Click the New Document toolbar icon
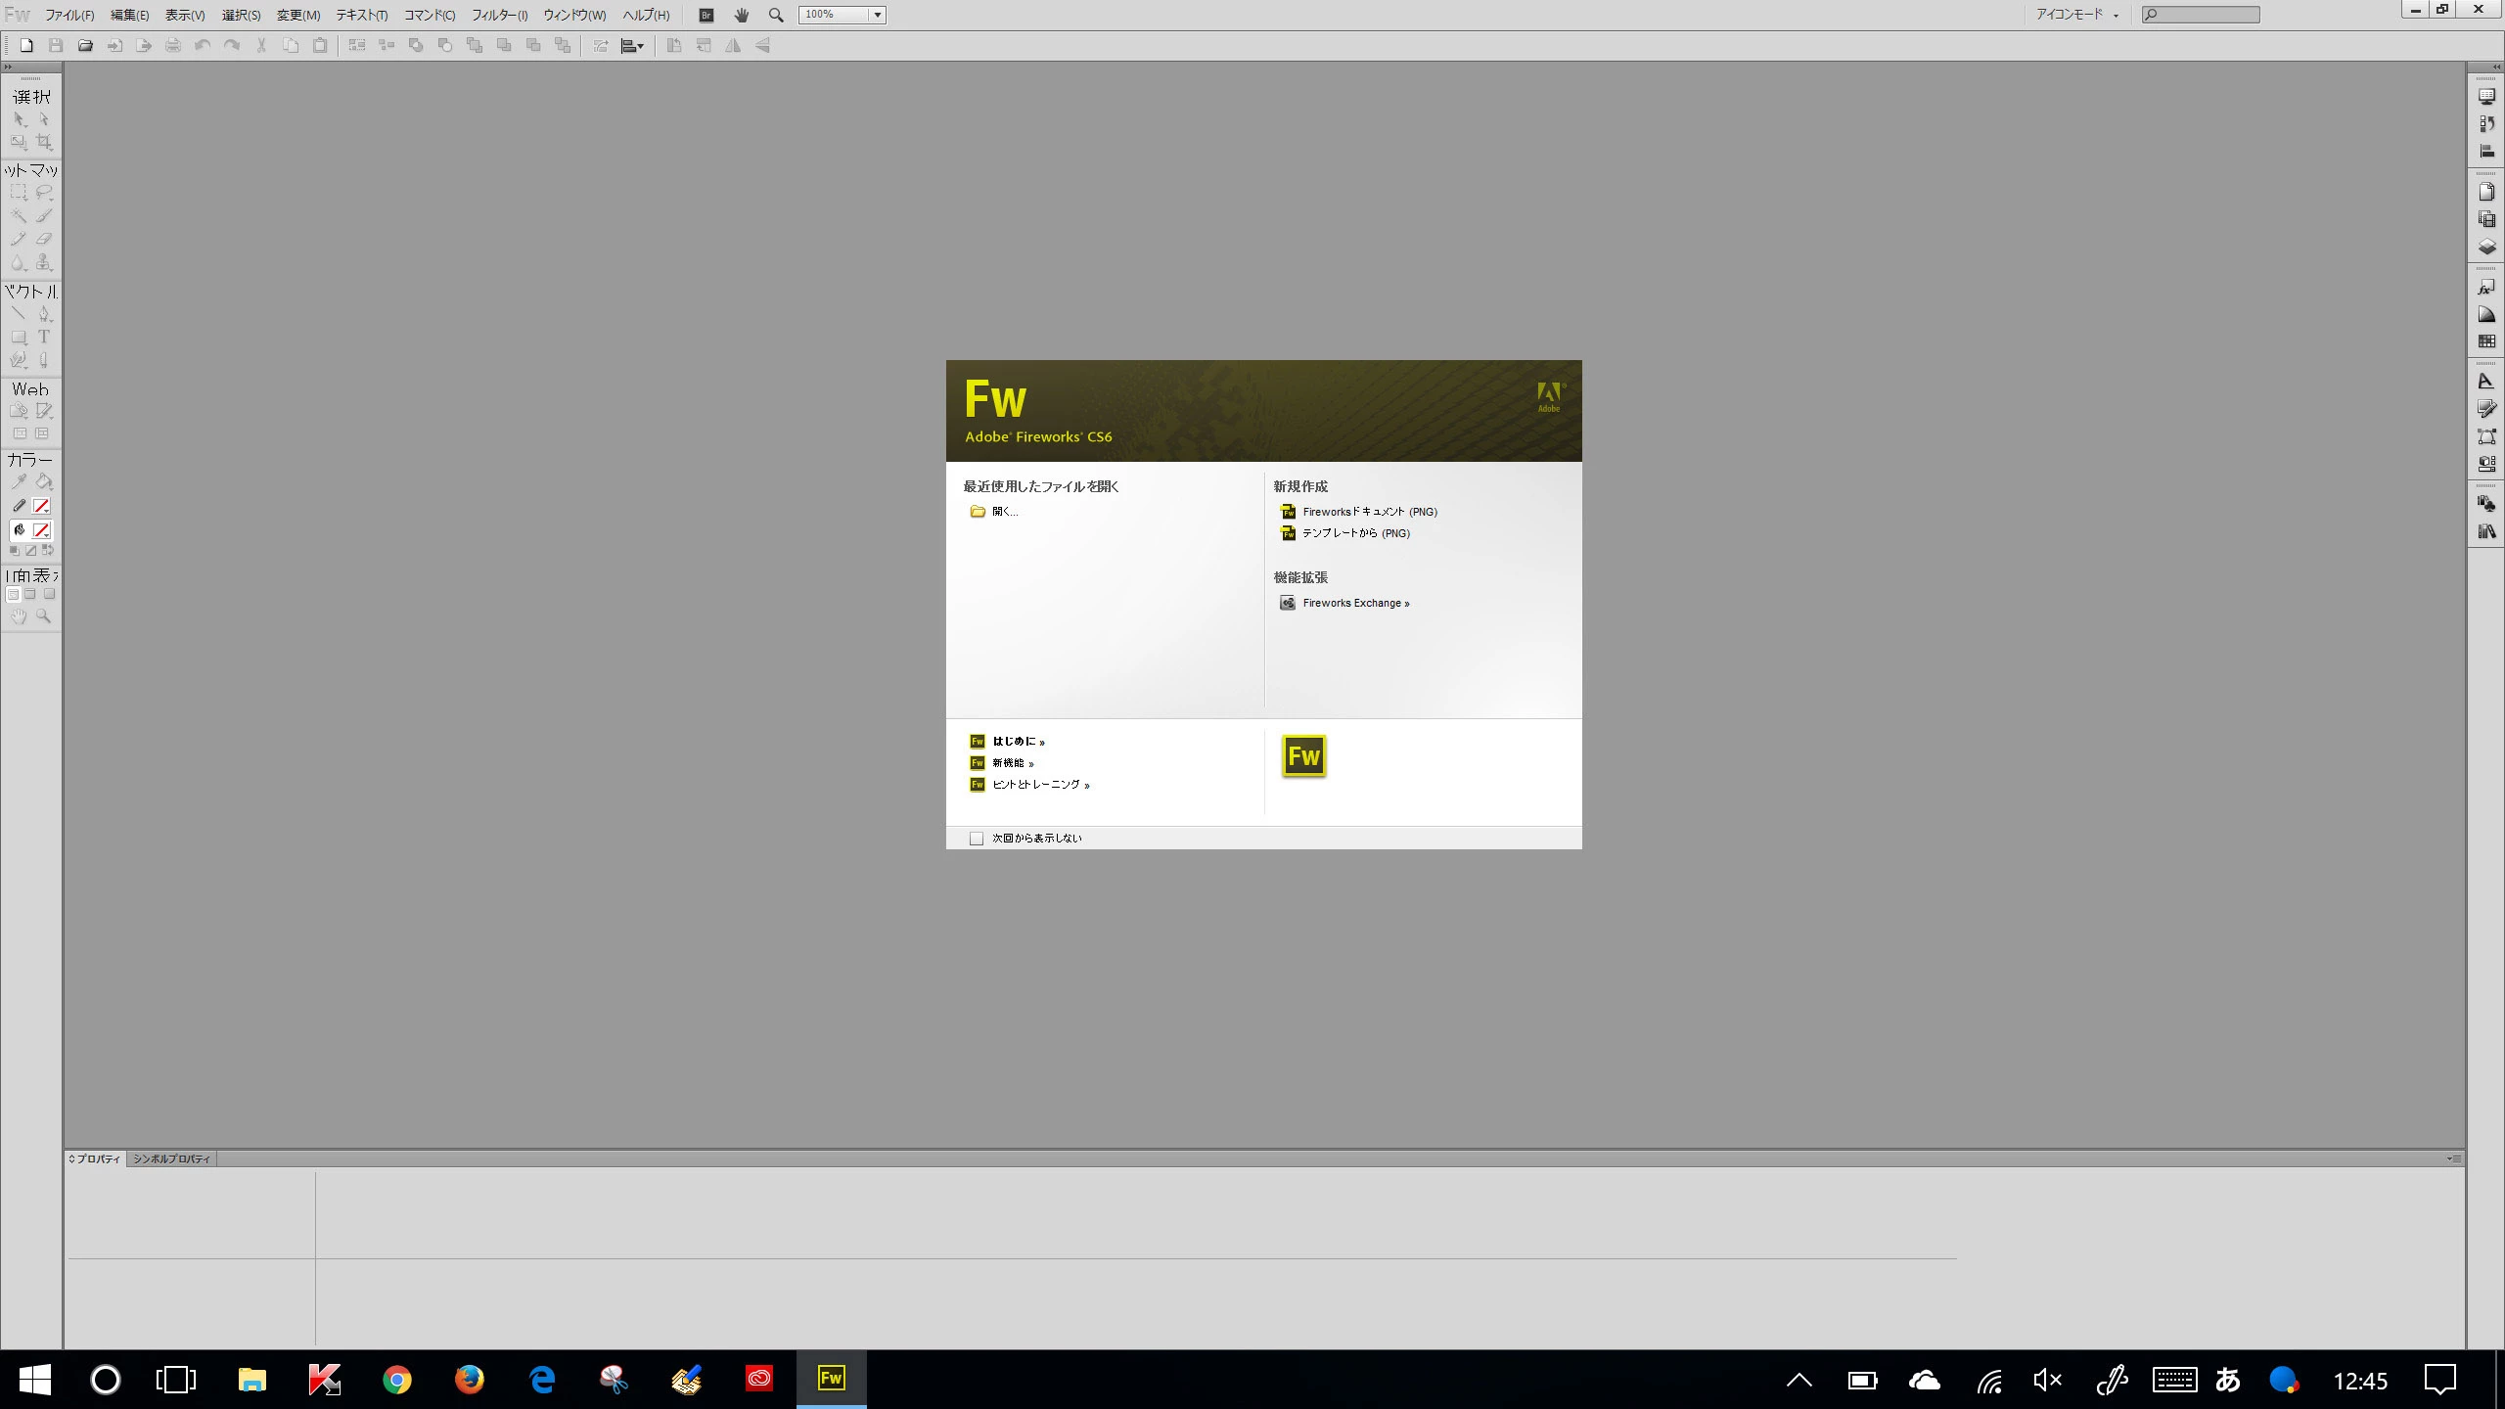 coord(27,46)
